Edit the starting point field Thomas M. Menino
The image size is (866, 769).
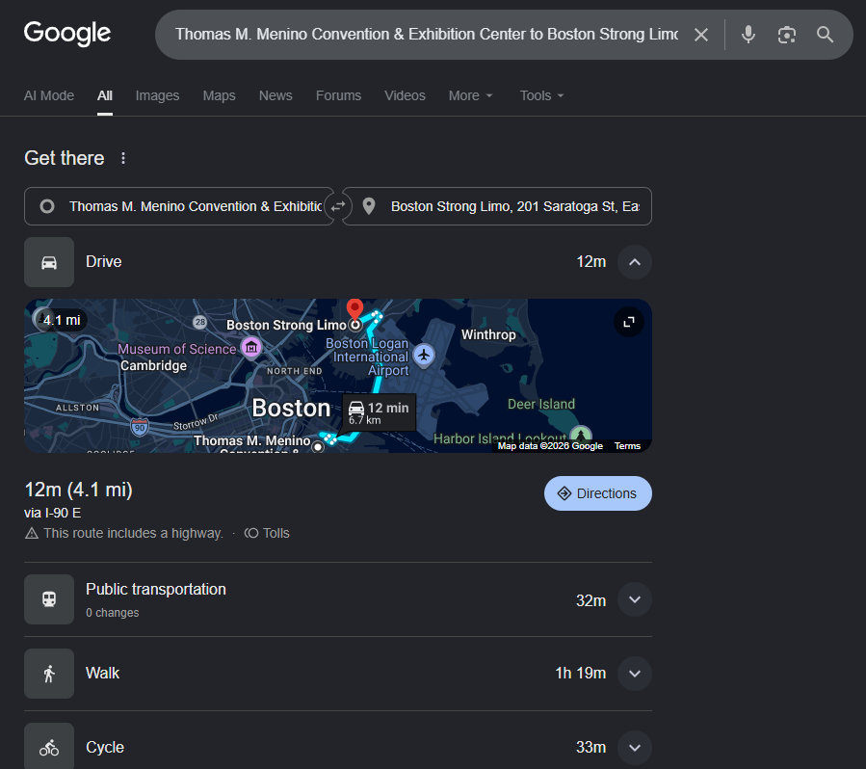pyautogui.click(x=179, y=206)
